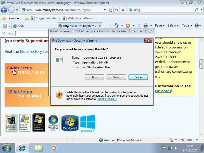This screenshot has width=204, height=153.
Task: Expand the address bar autocomplete dropdown
Action: 105,10
